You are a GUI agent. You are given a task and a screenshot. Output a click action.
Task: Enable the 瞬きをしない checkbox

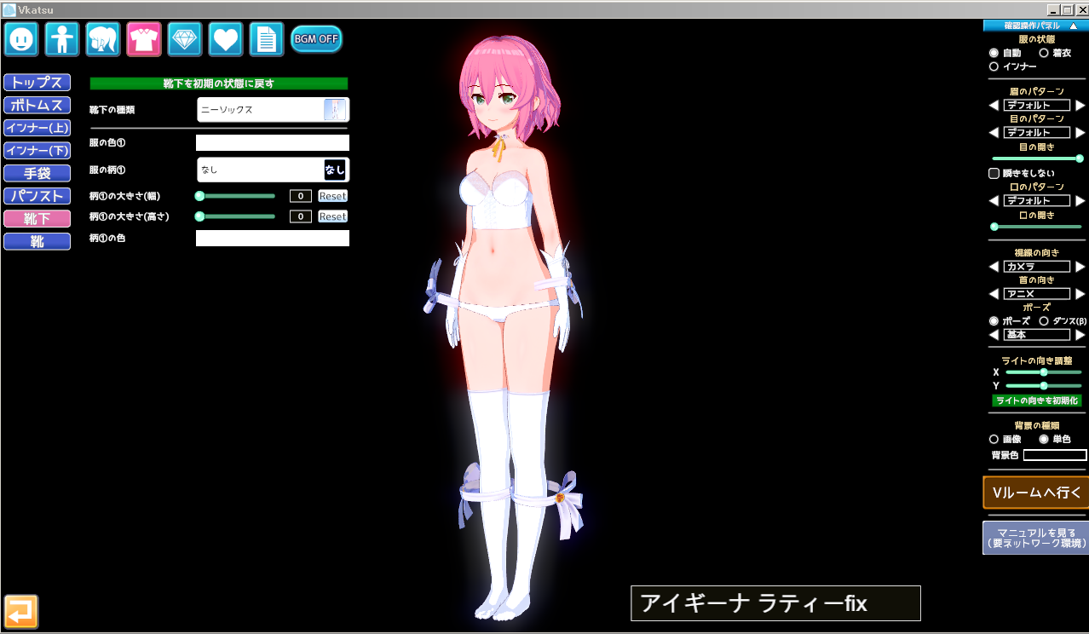tap(994, 173)
